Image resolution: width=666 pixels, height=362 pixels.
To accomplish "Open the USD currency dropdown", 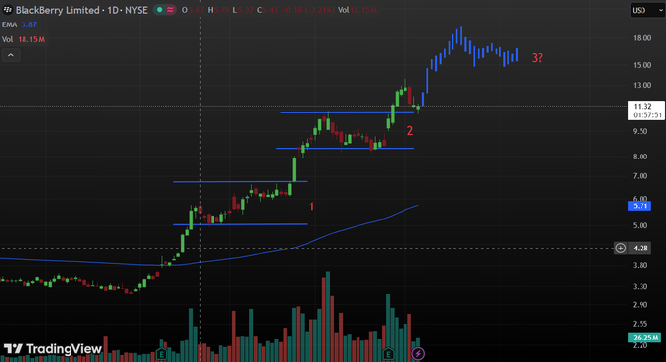I will [647, 10].
